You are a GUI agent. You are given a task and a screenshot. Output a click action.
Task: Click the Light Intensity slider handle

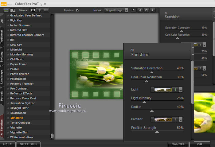pyautogui.click(x=144, y=102)
